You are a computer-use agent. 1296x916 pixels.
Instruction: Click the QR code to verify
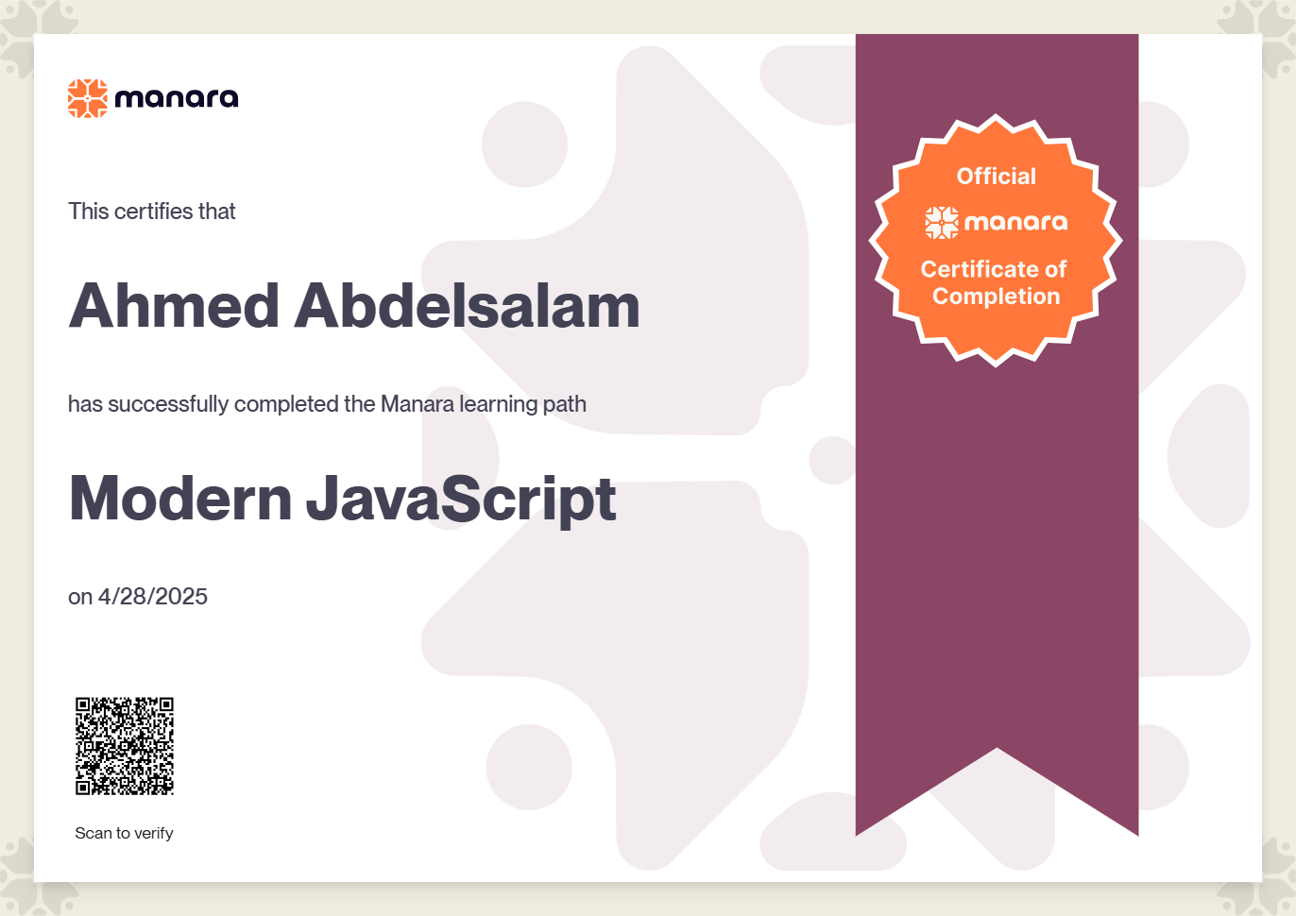pyautogui.click(x=125, y=746)
